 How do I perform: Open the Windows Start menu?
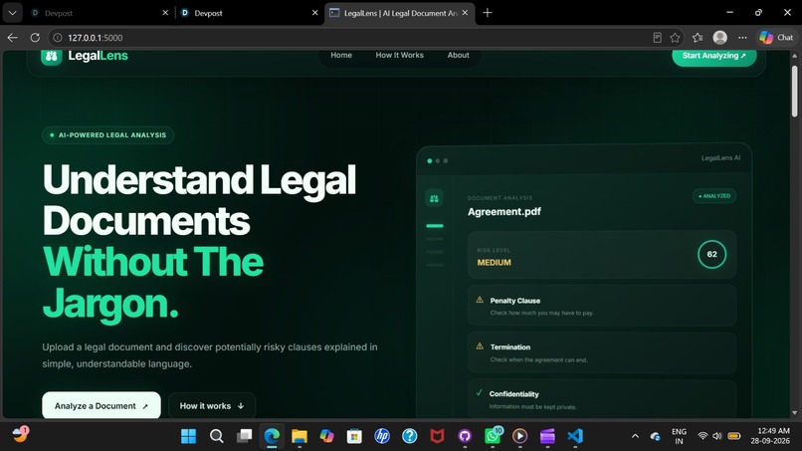point(188,436)
